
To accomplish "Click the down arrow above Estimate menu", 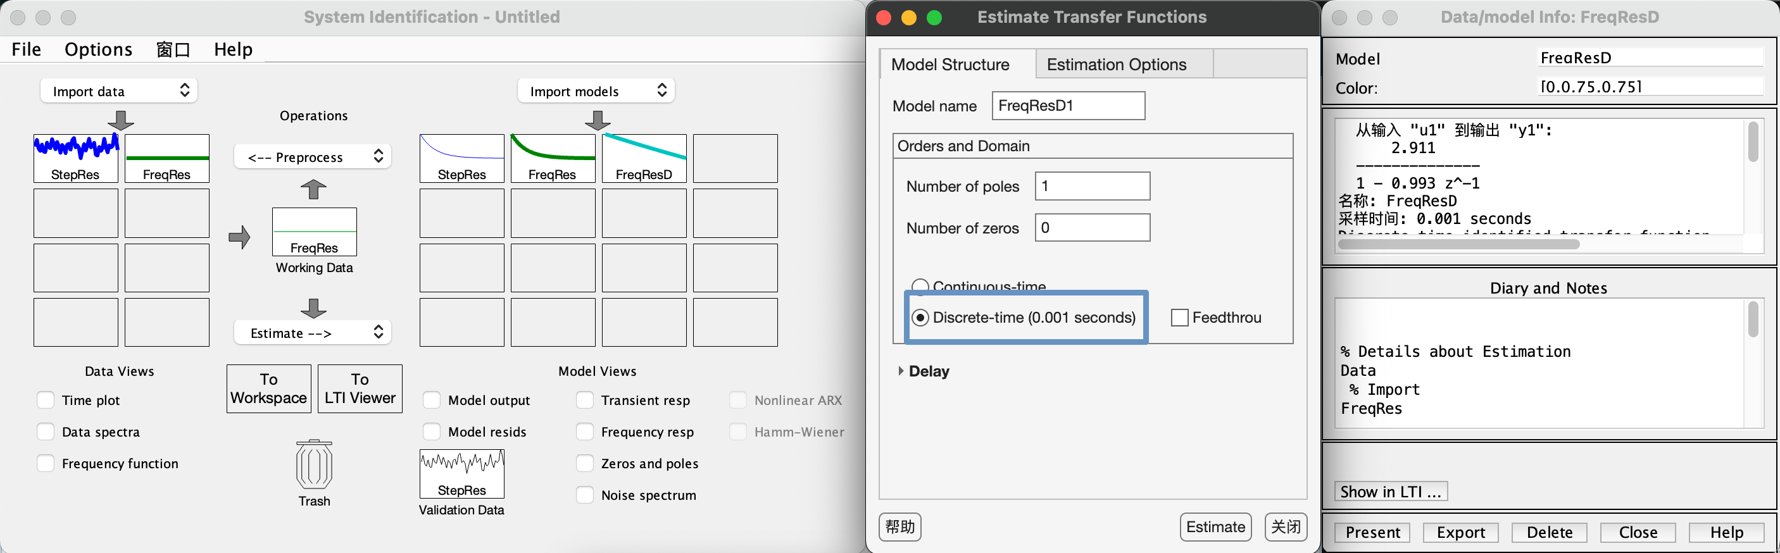I will pos(314,308).
